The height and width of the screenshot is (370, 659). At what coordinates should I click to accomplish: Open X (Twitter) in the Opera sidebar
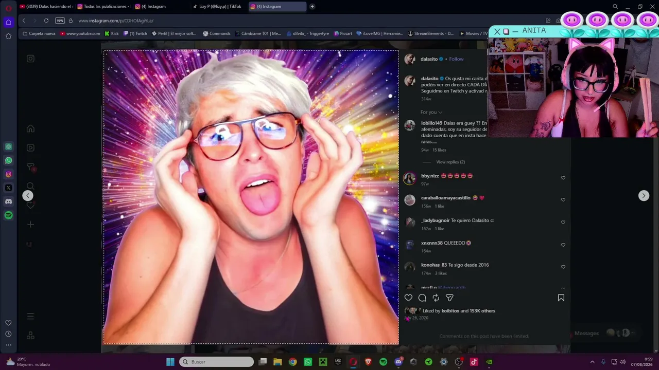[8, 188]
